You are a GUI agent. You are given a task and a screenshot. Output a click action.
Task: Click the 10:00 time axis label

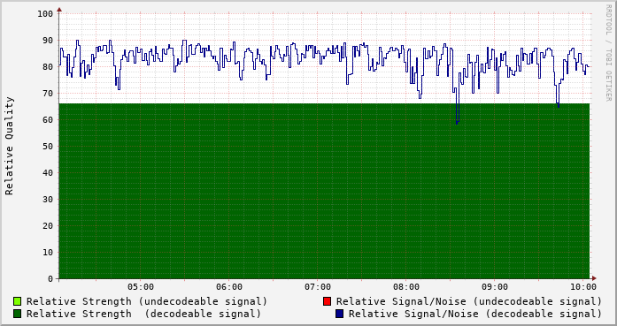[x=583, y=287]
